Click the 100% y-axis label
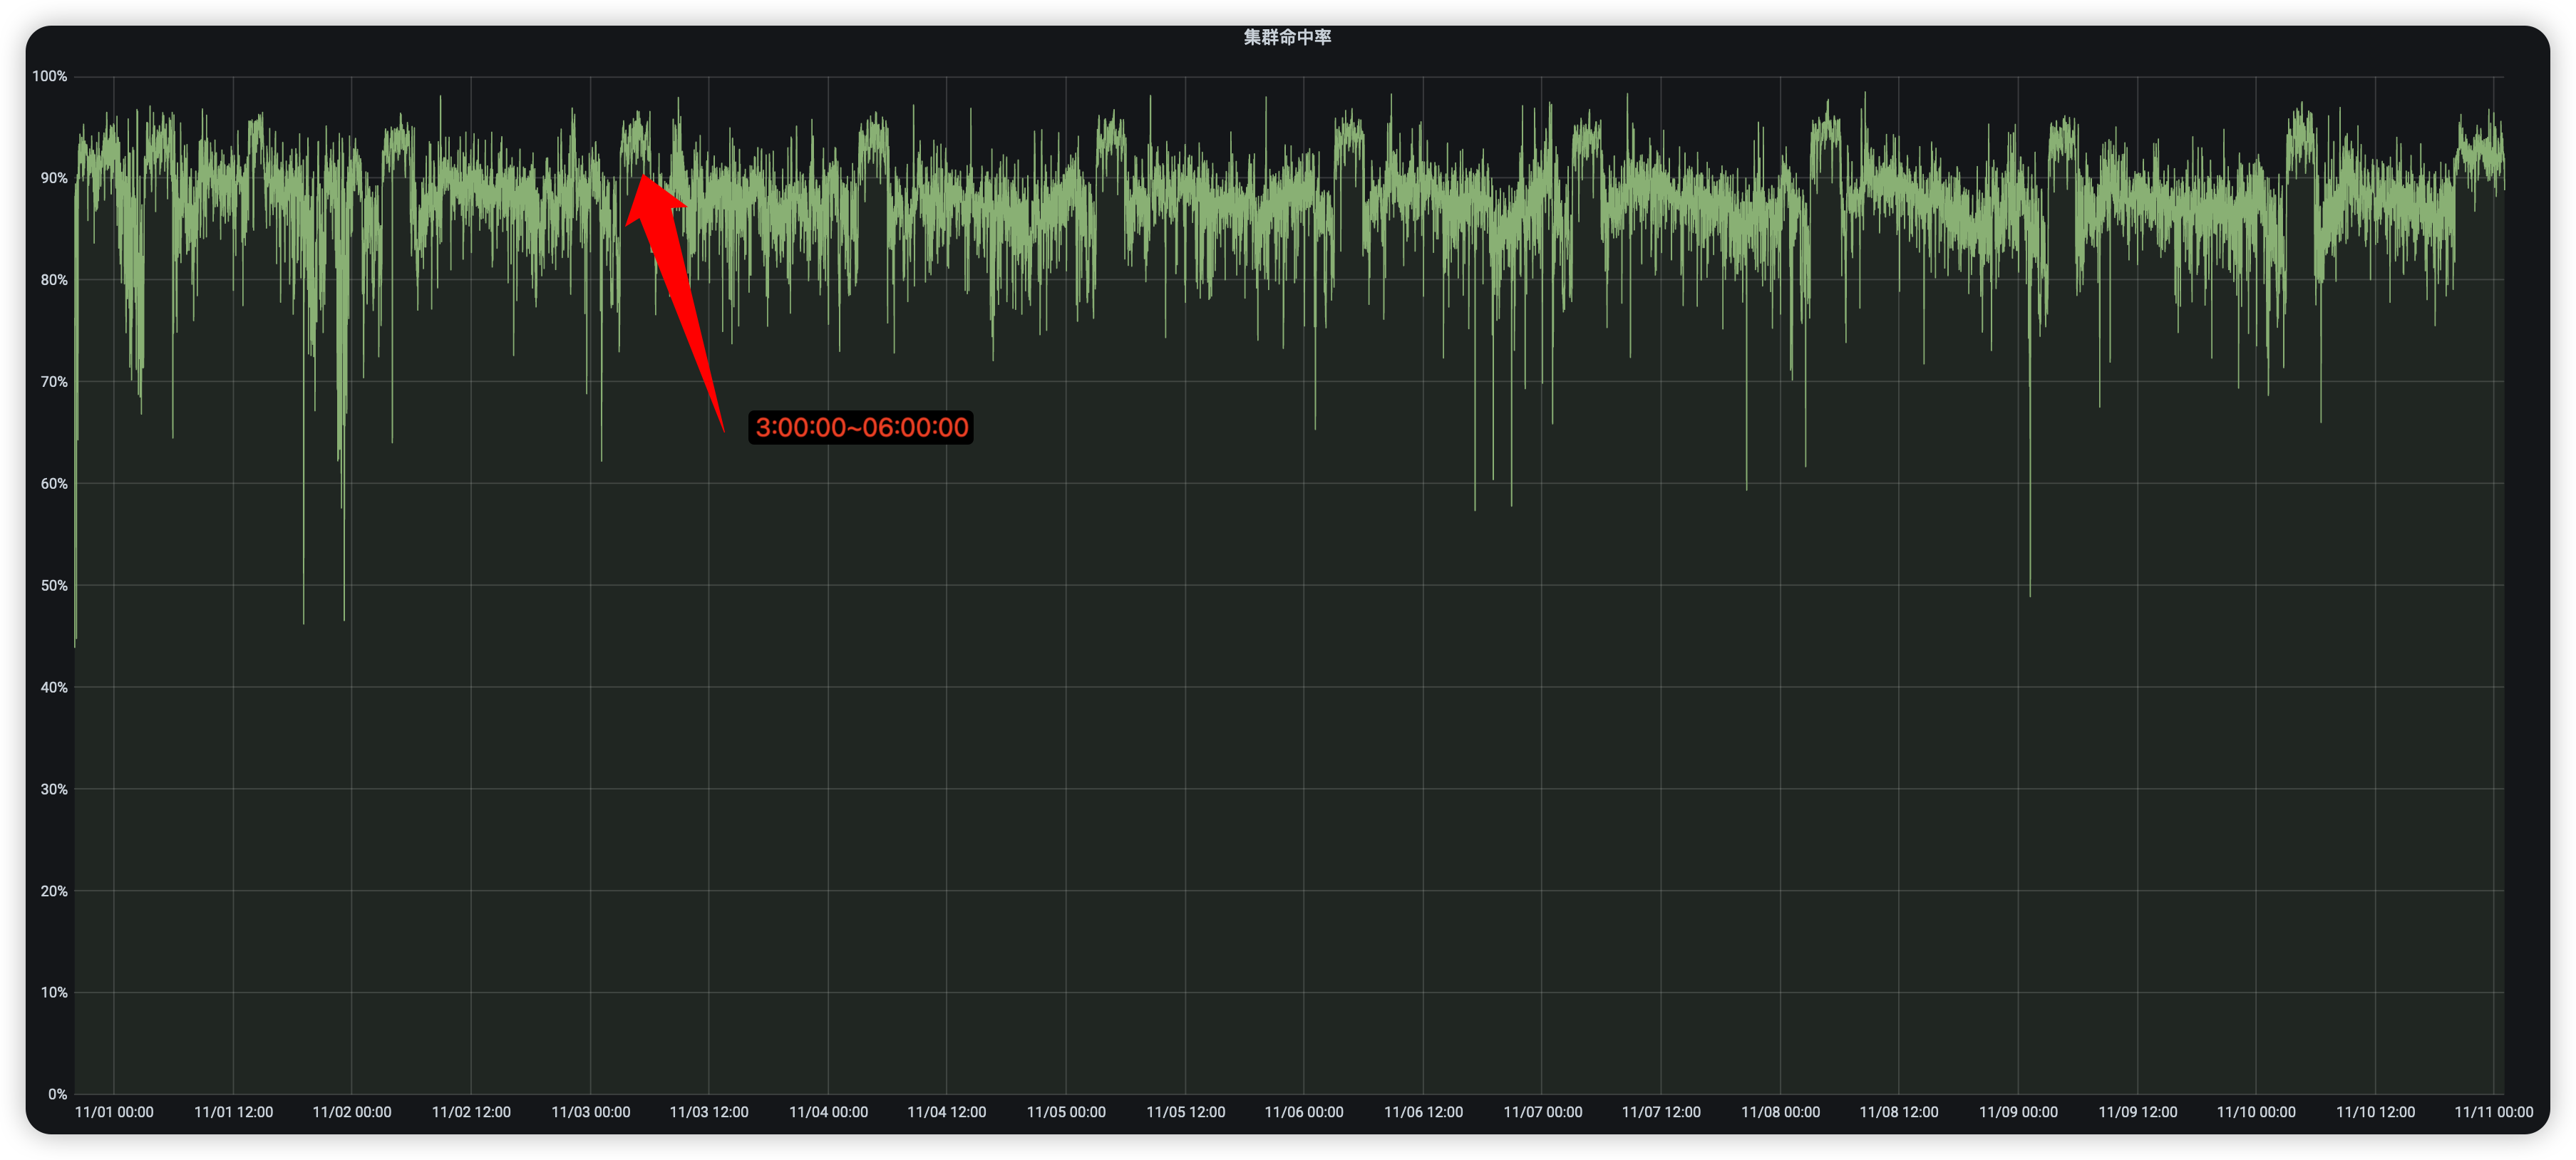The height and width of the screenshot is (1160, 2576). coord(49,76)
